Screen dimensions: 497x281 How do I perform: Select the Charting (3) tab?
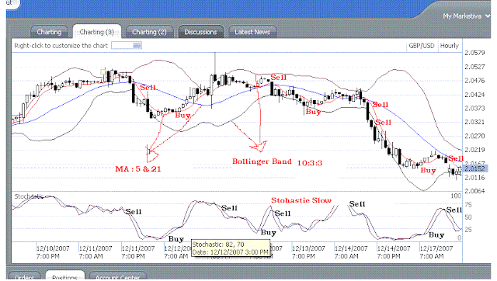click(x=96, y=32)
